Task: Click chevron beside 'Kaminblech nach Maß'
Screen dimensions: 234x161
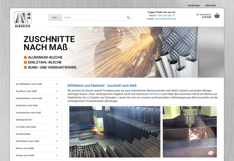Action: pyautogui.click(x=57, y=141)
